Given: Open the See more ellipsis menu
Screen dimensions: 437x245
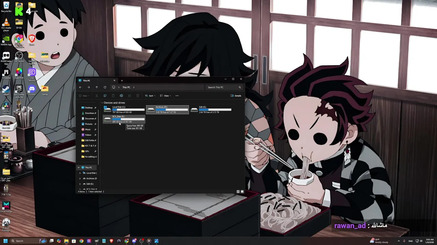Looking at the screenshot, I should 177,96.
